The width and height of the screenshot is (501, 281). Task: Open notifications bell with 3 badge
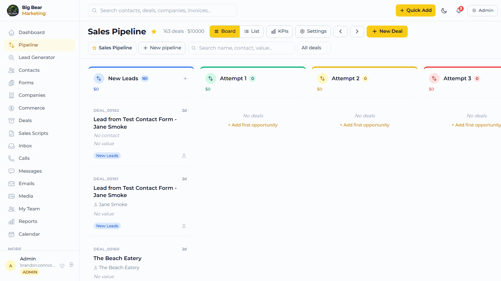coord(459,10)
